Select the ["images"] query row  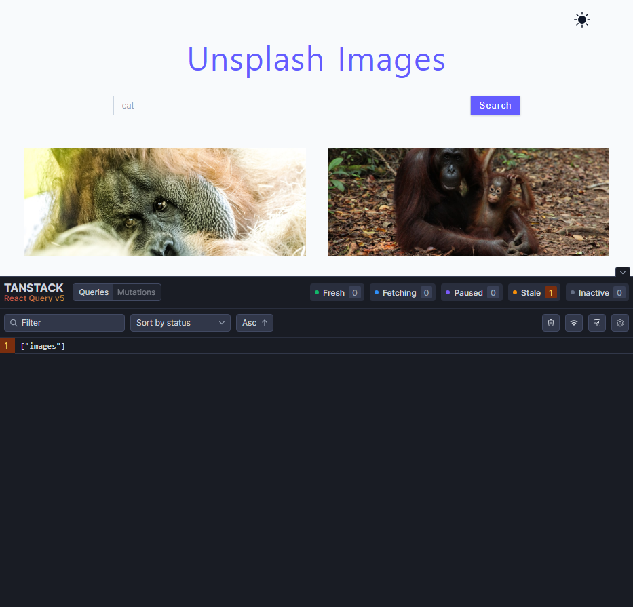click(x=316, y=346)
